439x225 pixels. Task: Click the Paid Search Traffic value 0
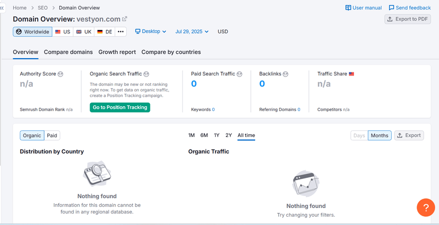194,84
